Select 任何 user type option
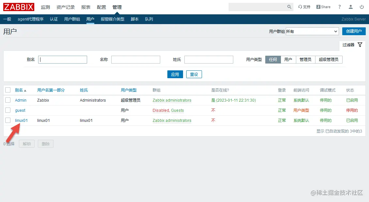This screenshot has height=202, width=369. tap(273, 59)
